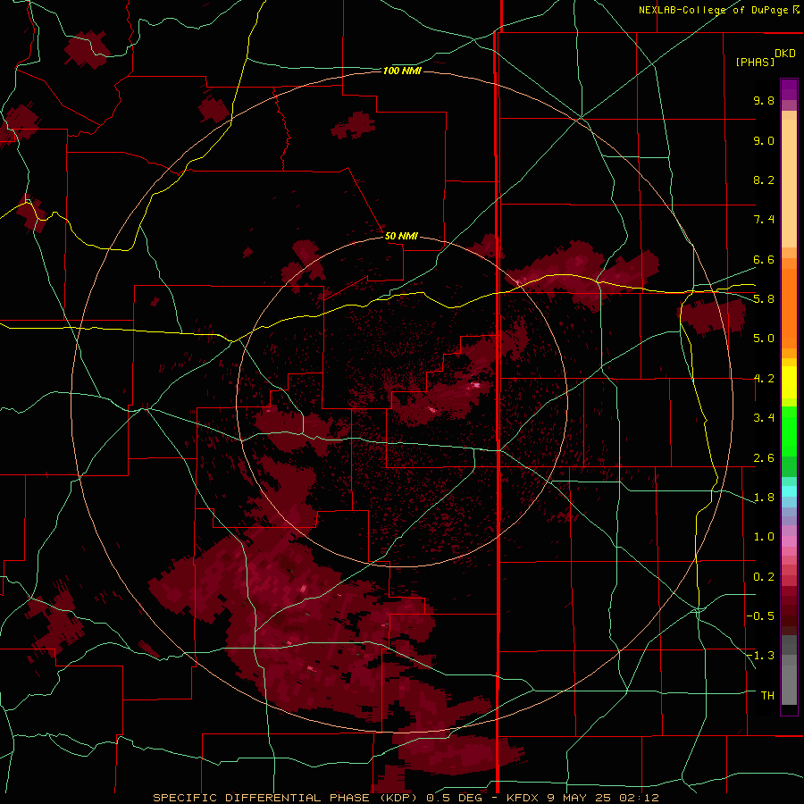Select the -0.5 legend scale value
Viewport: 804px width, 804px height.
[x=760, y=616]
